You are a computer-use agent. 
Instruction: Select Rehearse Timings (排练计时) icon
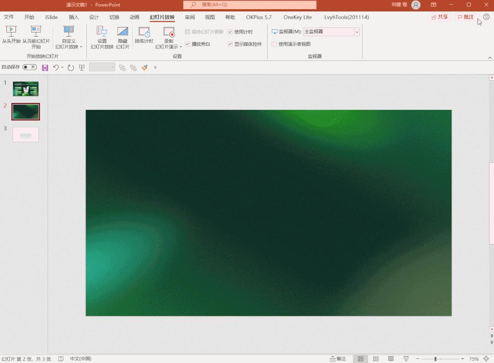point(144,32)
